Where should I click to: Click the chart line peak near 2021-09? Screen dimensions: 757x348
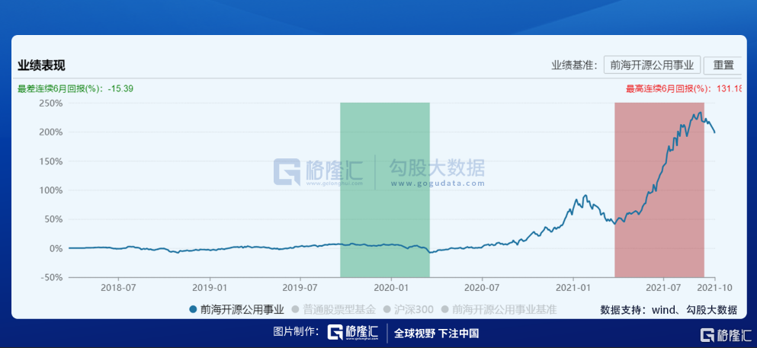coord(700,113)
